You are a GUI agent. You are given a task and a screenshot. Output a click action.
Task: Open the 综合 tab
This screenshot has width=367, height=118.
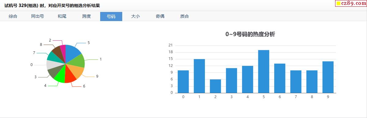pos(13,17)
